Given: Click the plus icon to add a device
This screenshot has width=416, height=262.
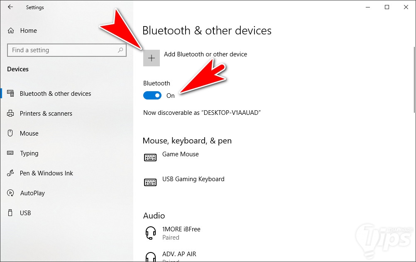Looking at the screenshot, I should (x=152, y=58).
